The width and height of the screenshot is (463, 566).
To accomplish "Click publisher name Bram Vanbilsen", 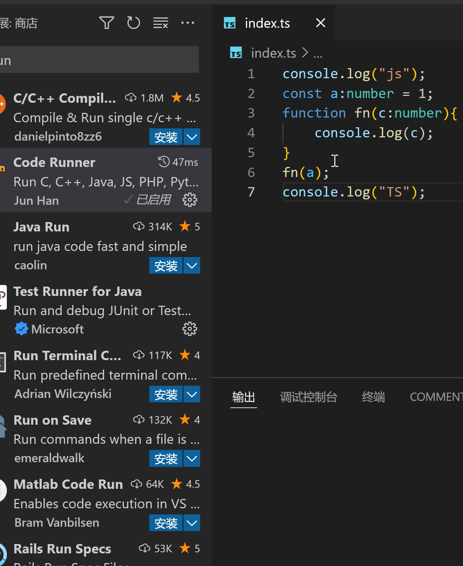I will (x=57, y=522).
